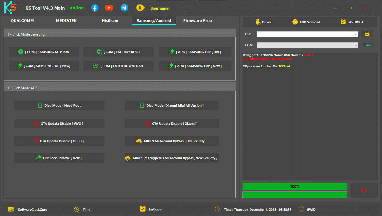Viewport: 382px width, 216px height.
Task: Run OTA Updata Disable for VIVO
Action: (x=59, y=123)
